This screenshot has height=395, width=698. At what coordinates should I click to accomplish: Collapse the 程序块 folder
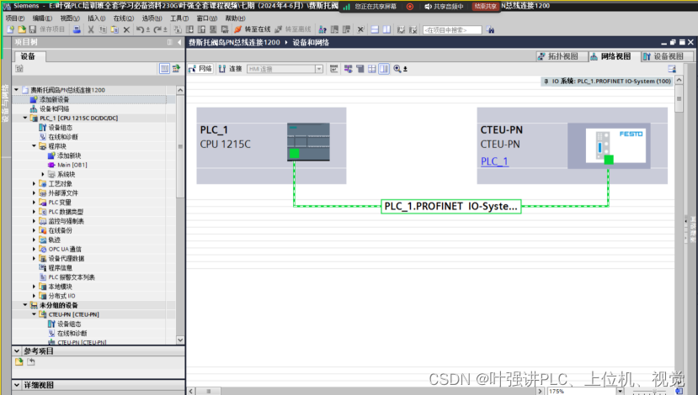[x=35, y=145]
